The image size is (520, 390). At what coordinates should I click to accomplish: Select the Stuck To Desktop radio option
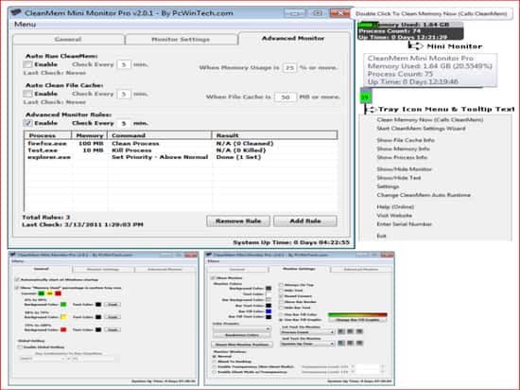(x=215, y=362)
